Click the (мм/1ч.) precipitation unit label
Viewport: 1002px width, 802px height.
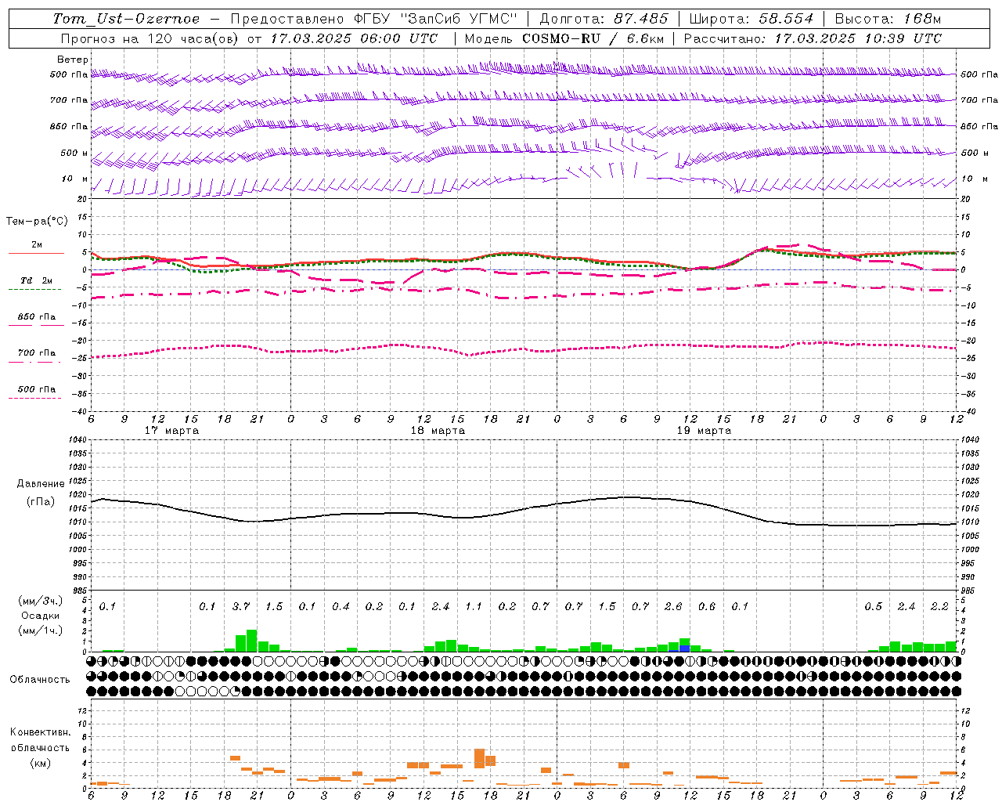coord(41,630)
